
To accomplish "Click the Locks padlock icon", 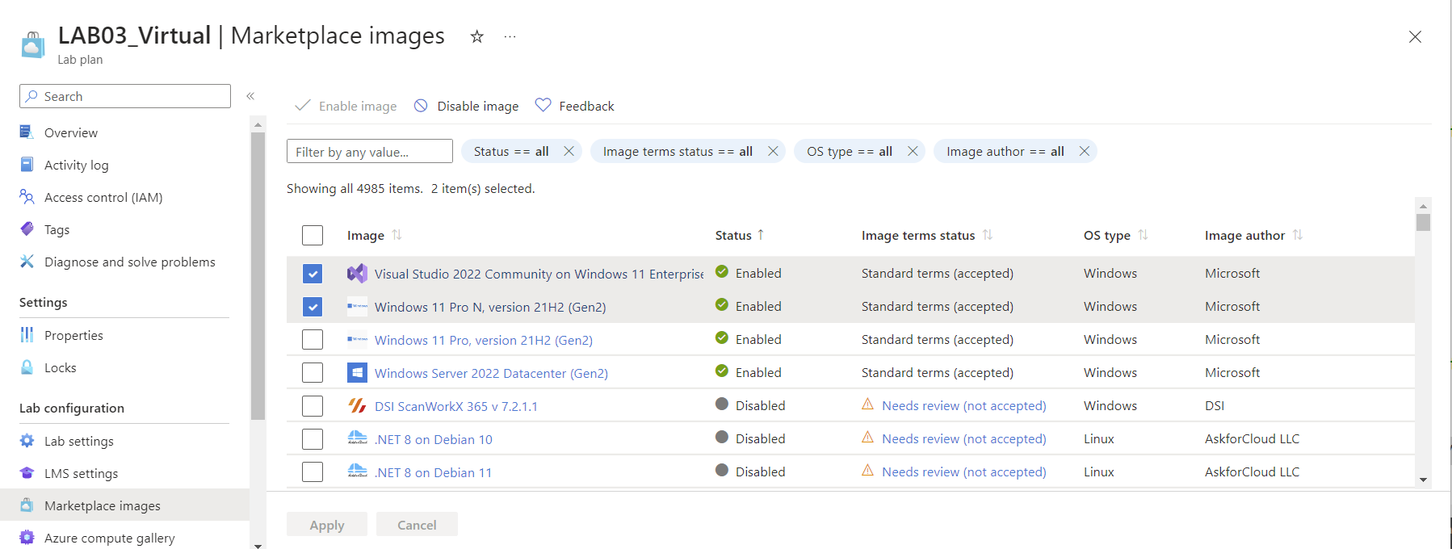I will pos(27,367).
